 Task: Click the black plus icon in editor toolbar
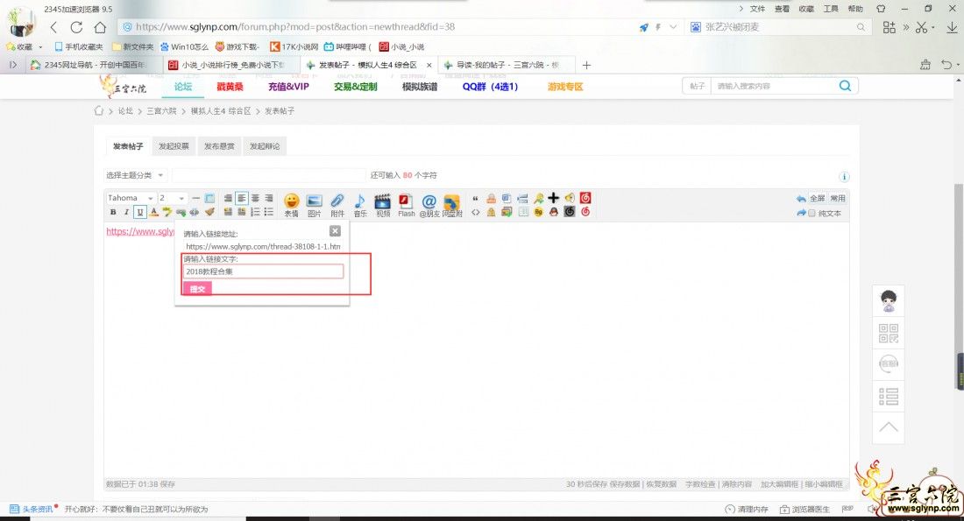(553, 198)
